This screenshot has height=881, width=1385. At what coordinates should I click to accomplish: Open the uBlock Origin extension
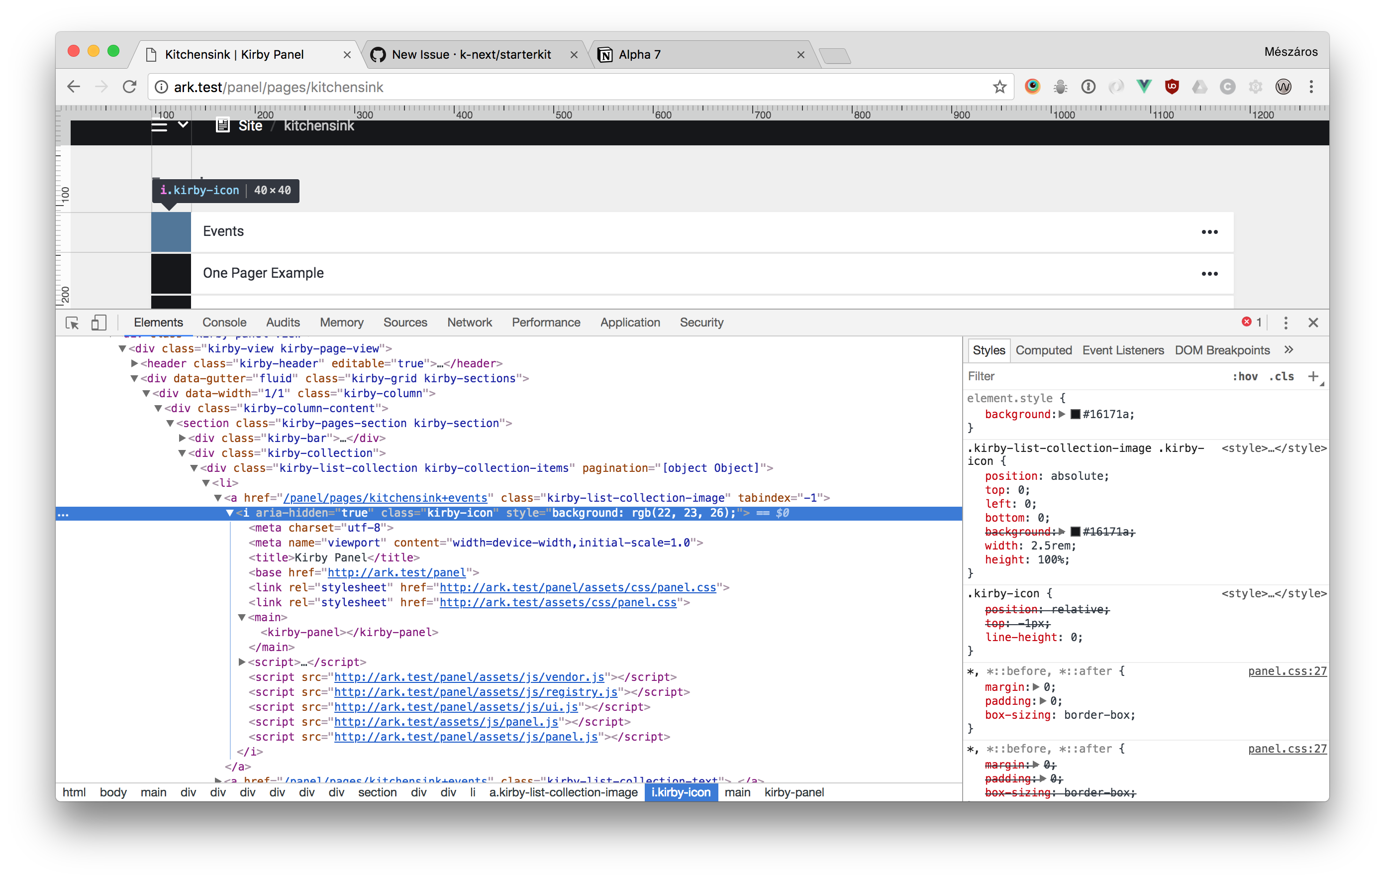[x=1172, y=86]
